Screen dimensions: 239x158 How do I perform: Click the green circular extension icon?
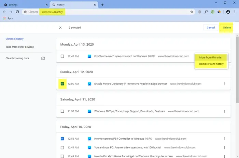point(212,12)
